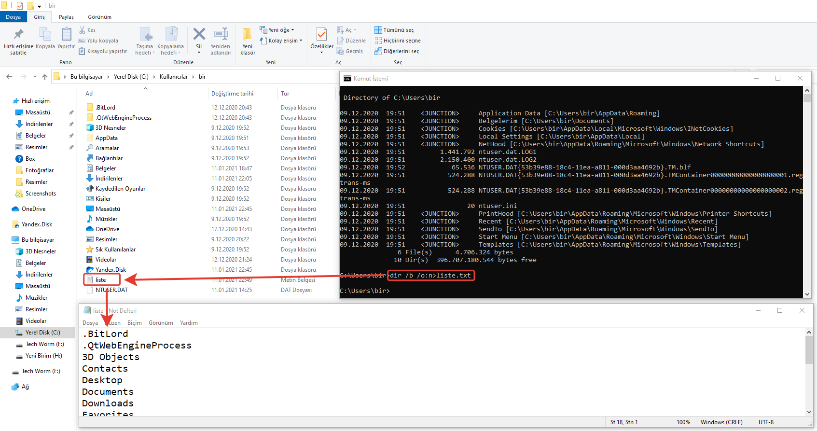Image resolution: width=817 pixels, height=431 pixels.
Task: Switch to the Görünüm ribbon tab
Action: 99,17
